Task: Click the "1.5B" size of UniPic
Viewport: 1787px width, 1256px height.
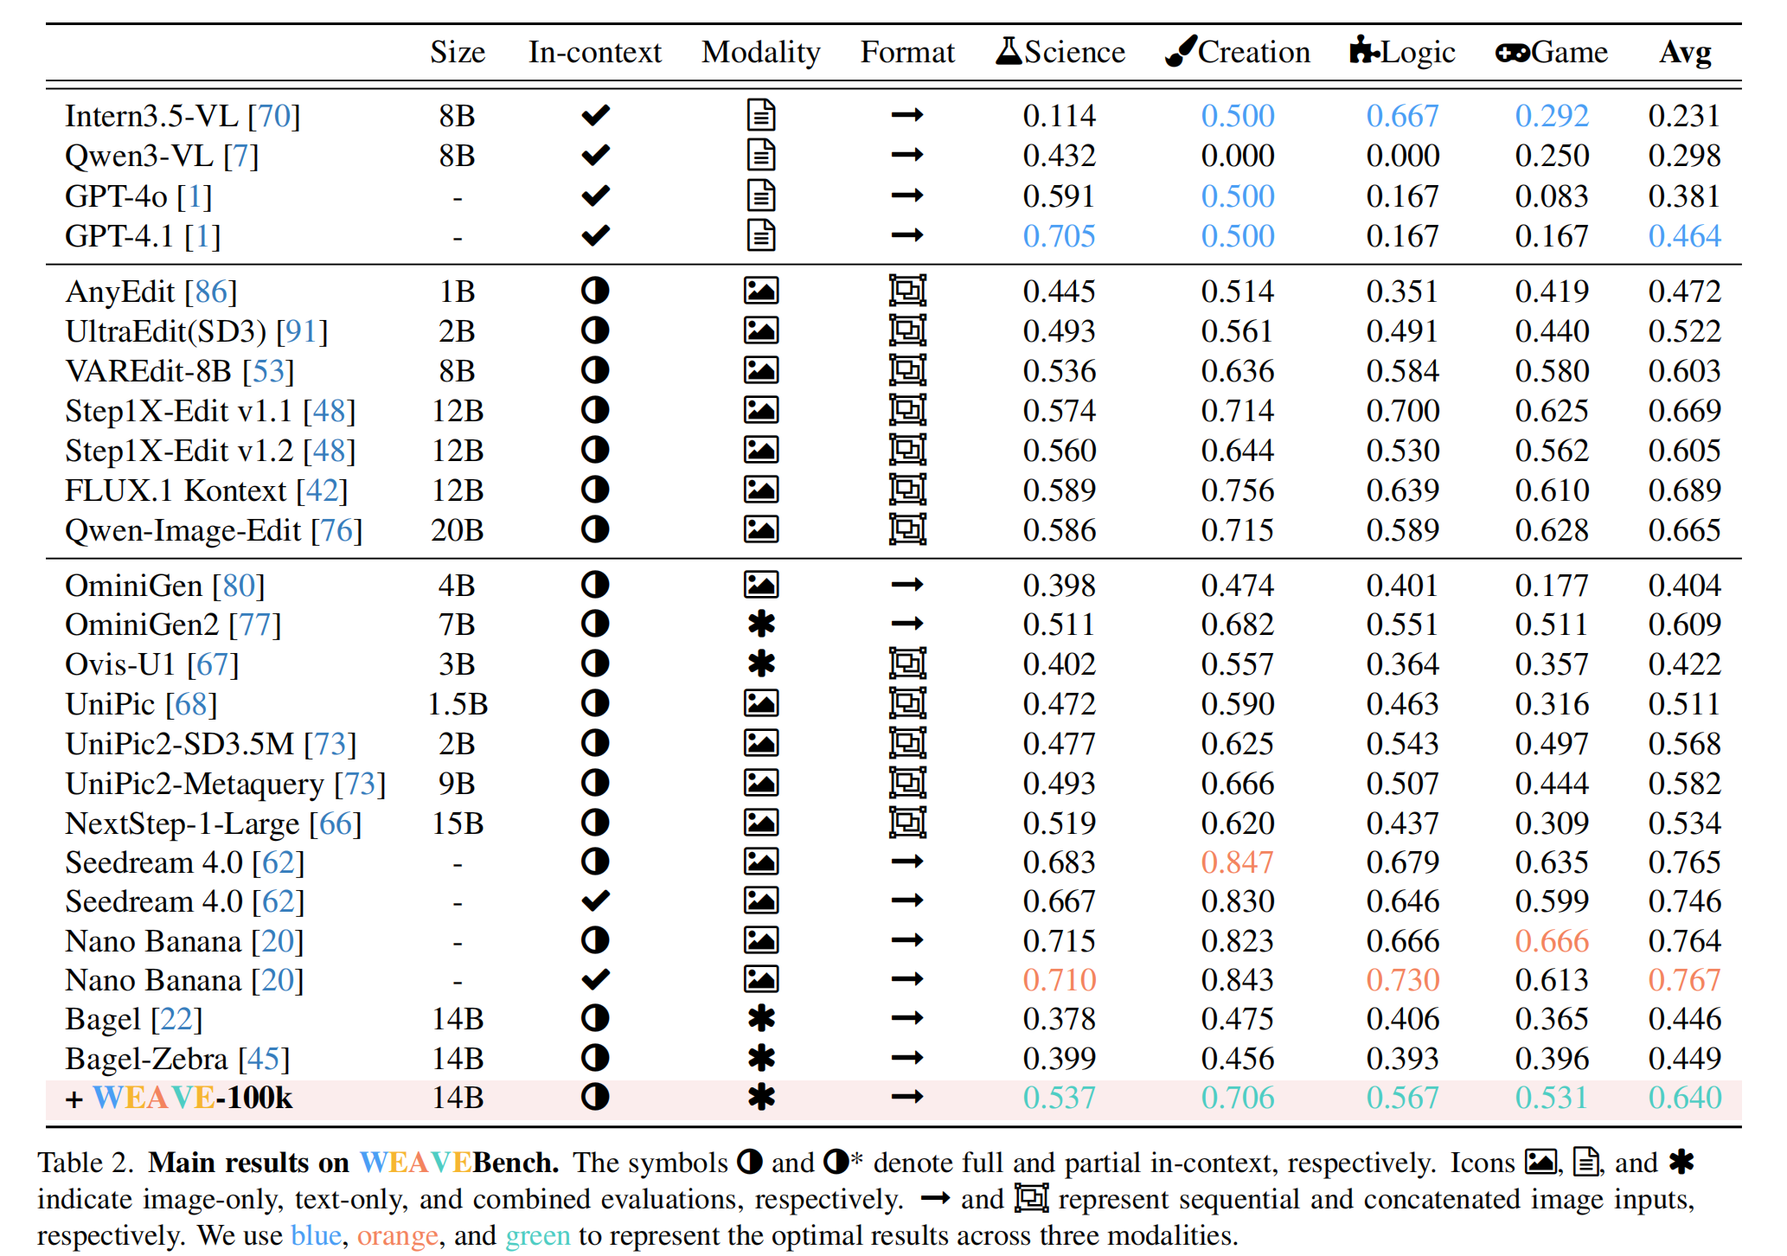Action: point(458,704)
